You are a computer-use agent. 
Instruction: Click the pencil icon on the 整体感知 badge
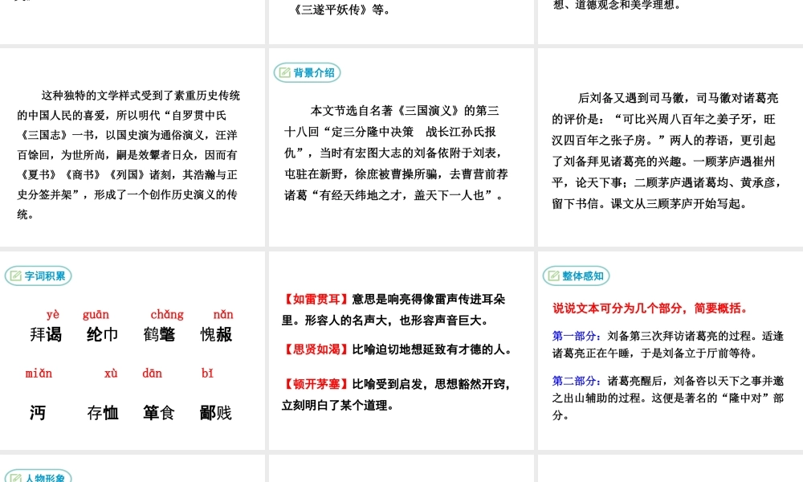pos(552,274)
